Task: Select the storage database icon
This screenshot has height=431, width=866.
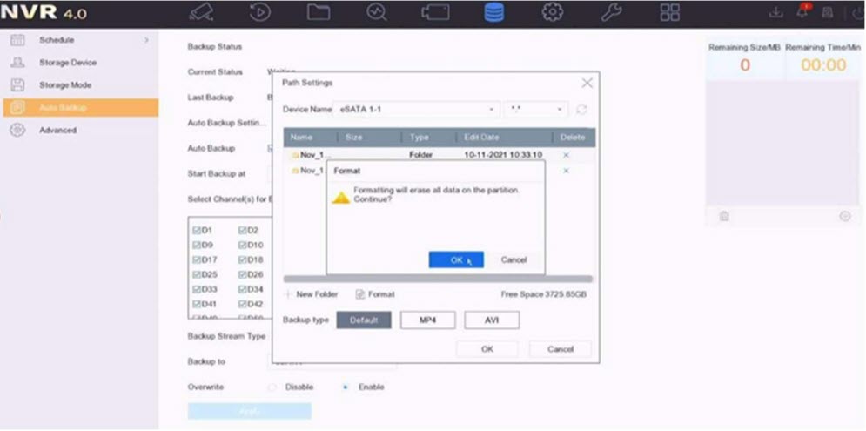Action: click(493, 12)
